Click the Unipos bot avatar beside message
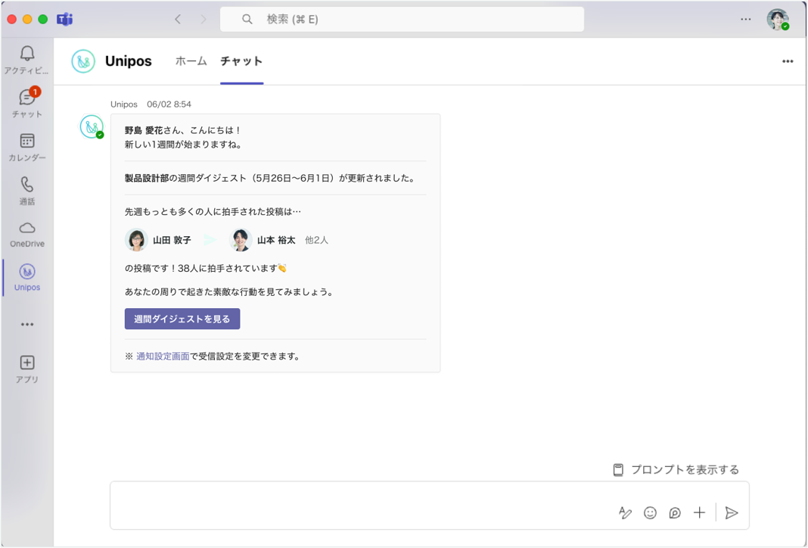Image resolution: width=808 pixels, height=548 pixels. [92, 127]
